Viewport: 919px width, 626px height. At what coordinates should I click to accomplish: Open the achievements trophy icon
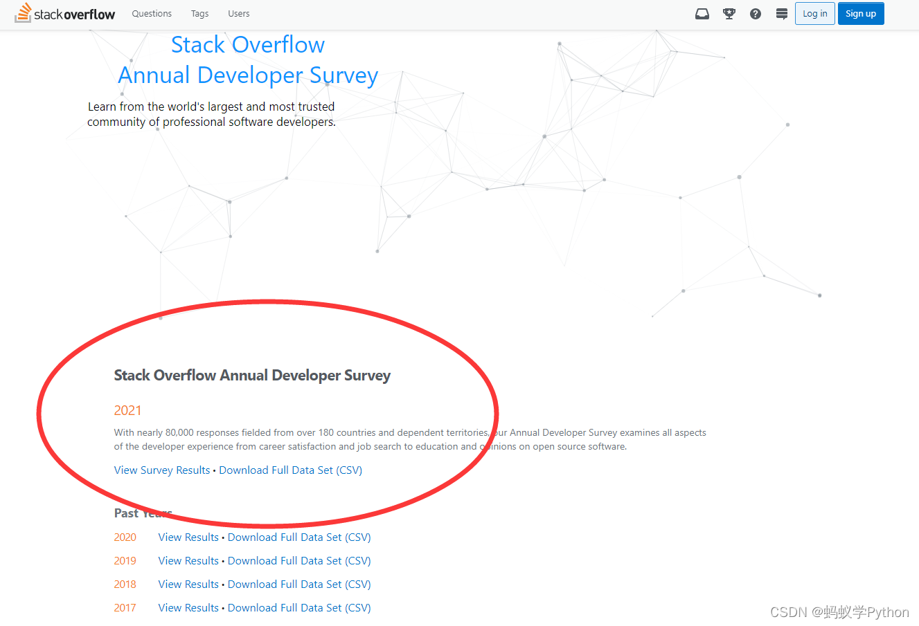tap(729, 13)
